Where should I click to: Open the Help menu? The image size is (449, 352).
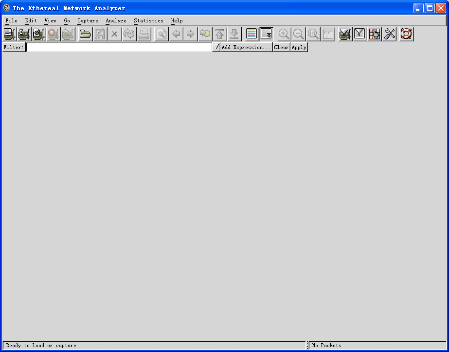coord(177,20)
